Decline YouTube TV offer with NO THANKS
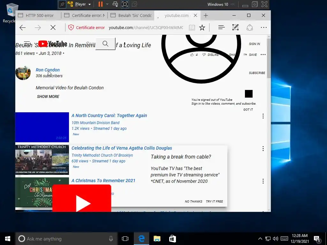 click(193, 202)
